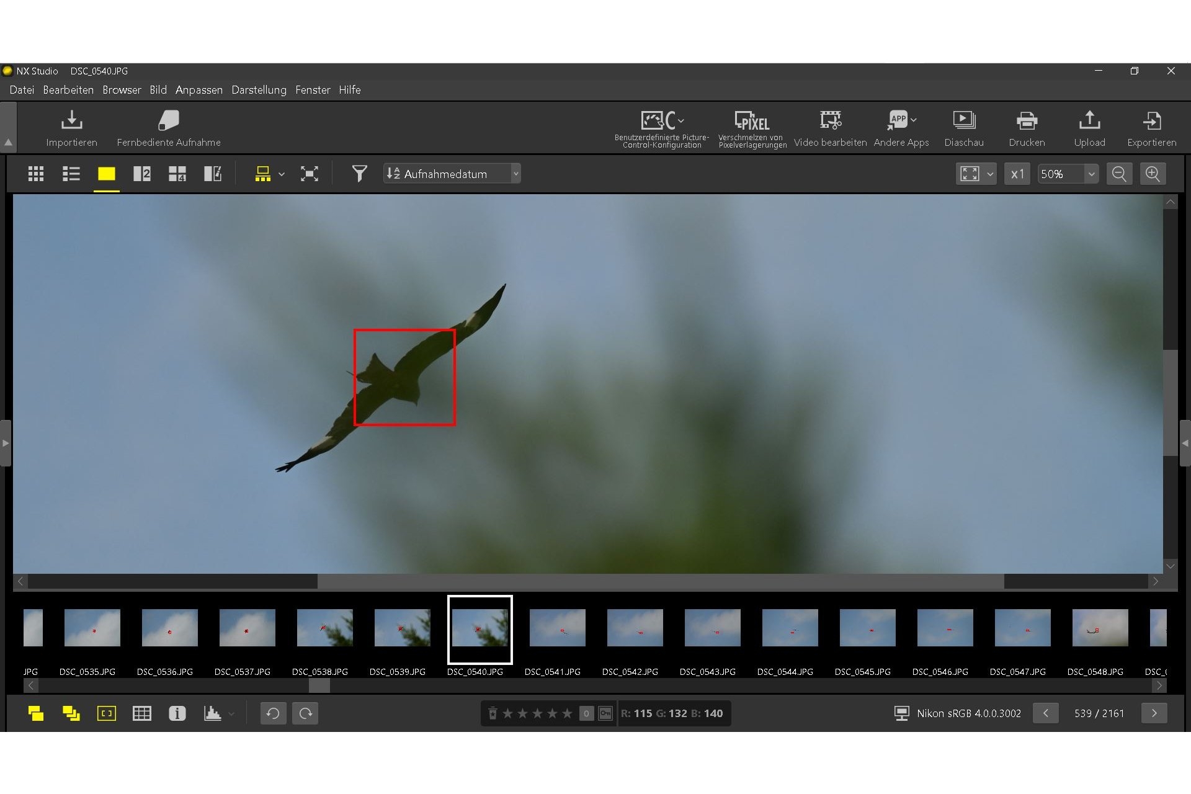Set zoom to x1 (100%)
Screen dimensions: 1191x794
(1017, 174)
